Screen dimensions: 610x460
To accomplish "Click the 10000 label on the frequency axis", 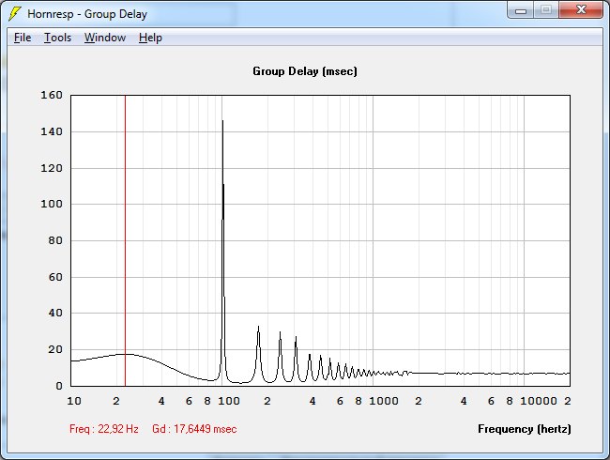I will [539, 401].
